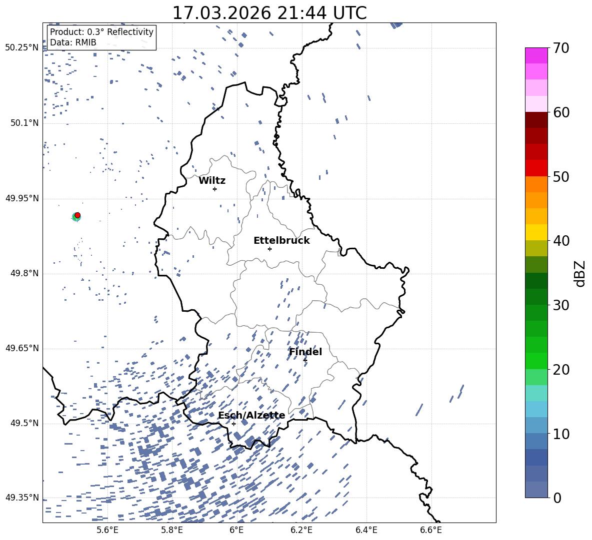Click the 49.95°N latitude label
Image resolution: width=592 pixels, height=540 pixels.
click(x=22, y=198)
